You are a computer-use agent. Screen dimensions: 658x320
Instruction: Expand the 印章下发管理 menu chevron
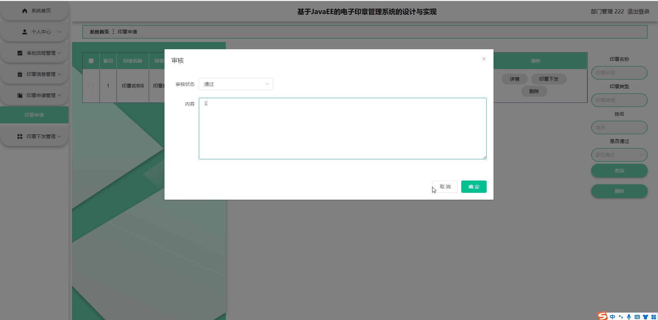coord(59,136)
